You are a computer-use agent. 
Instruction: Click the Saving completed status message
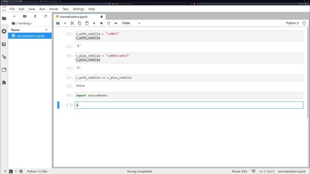(x=139, y=172)
